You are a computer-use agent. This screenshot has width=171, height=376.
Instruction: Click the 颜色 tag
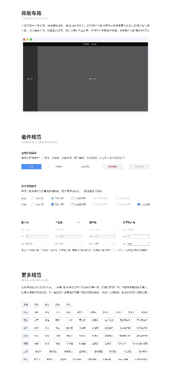coord(47,305)
